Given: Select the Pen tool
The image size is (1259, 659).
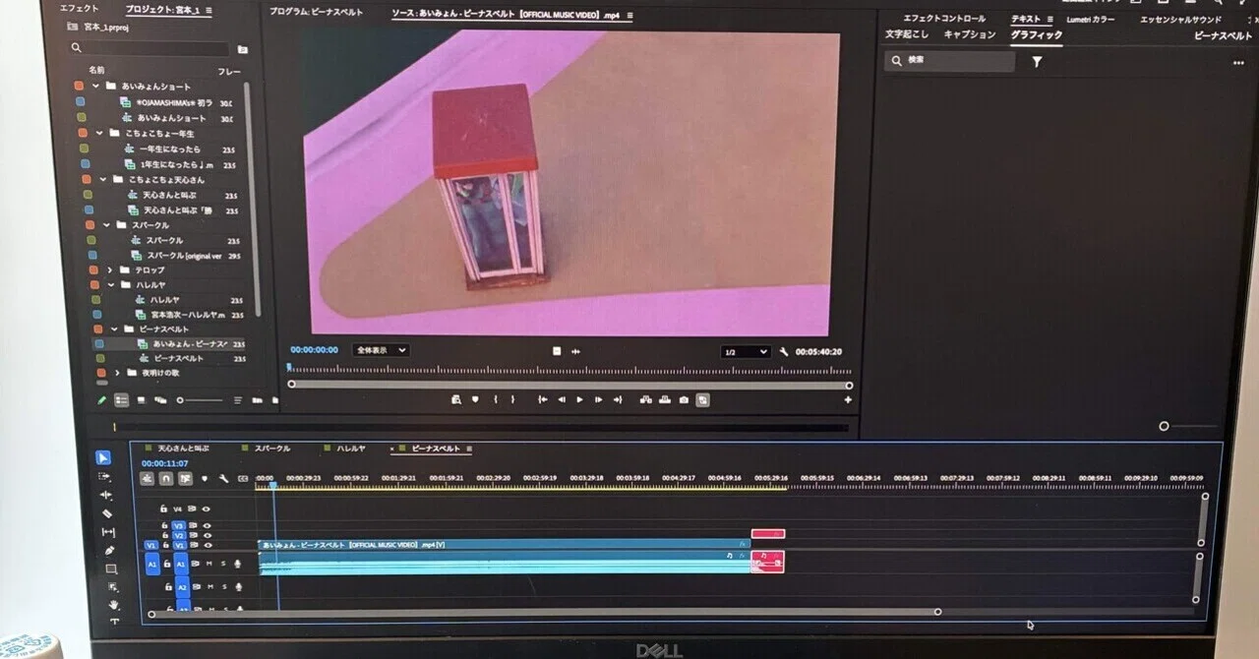Looking at the screenshot, I should [x=110, y=551].
